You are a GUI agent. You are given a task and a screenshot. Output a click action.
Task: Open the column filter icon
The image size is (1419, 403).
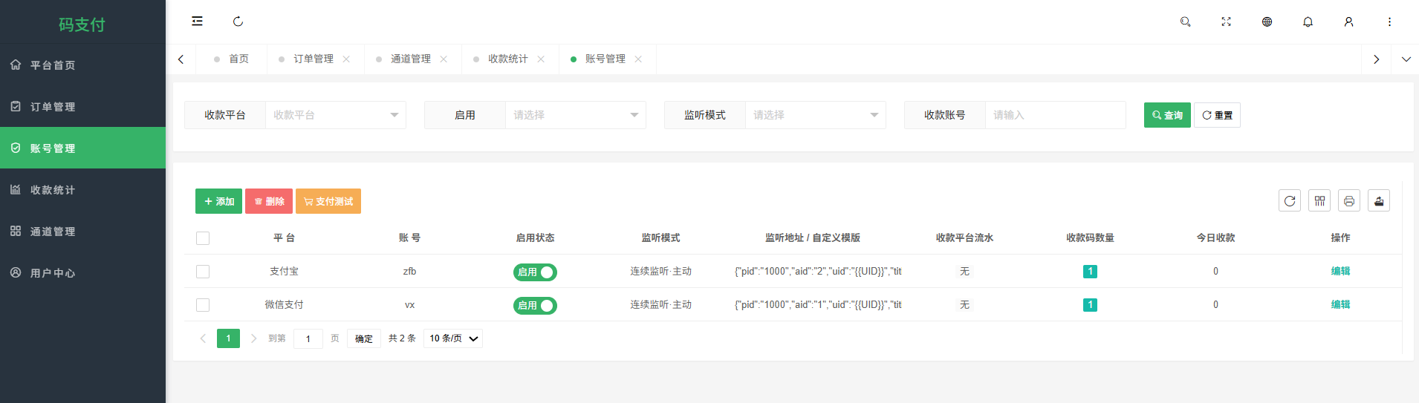tap(1319, 200)
